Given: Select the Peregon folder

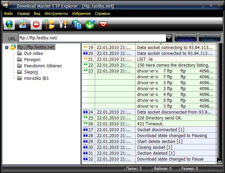Looking at the screenshot, I should click(32, 59).
